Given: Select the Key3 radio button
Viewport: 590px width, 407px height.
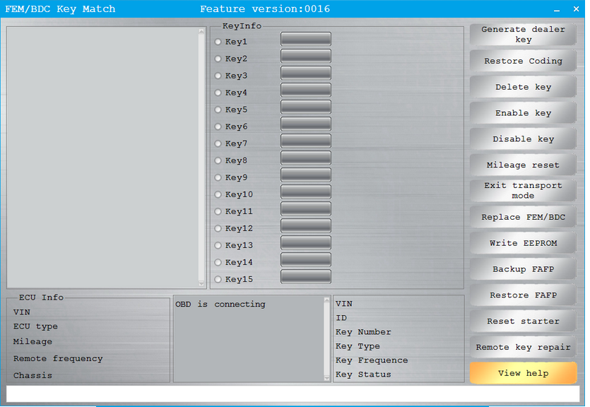Looking at the screenshot, I should tap(218, 76).
